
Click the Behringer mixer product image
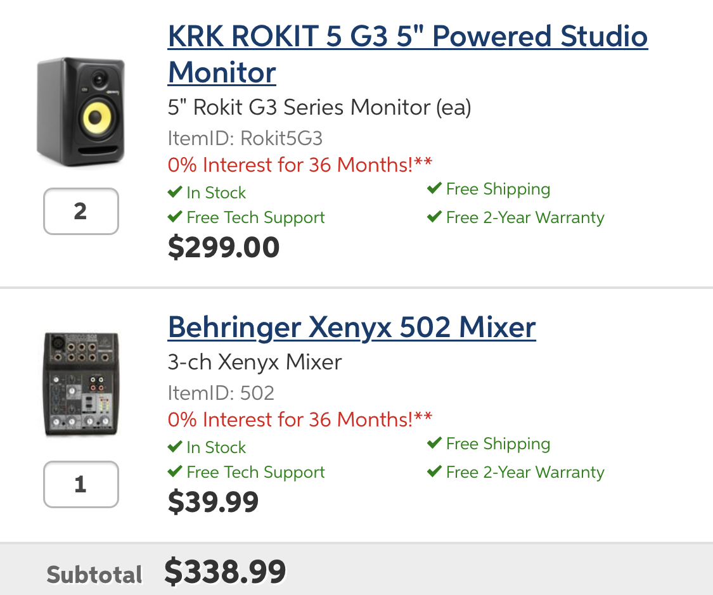click(x=80, y=384)
